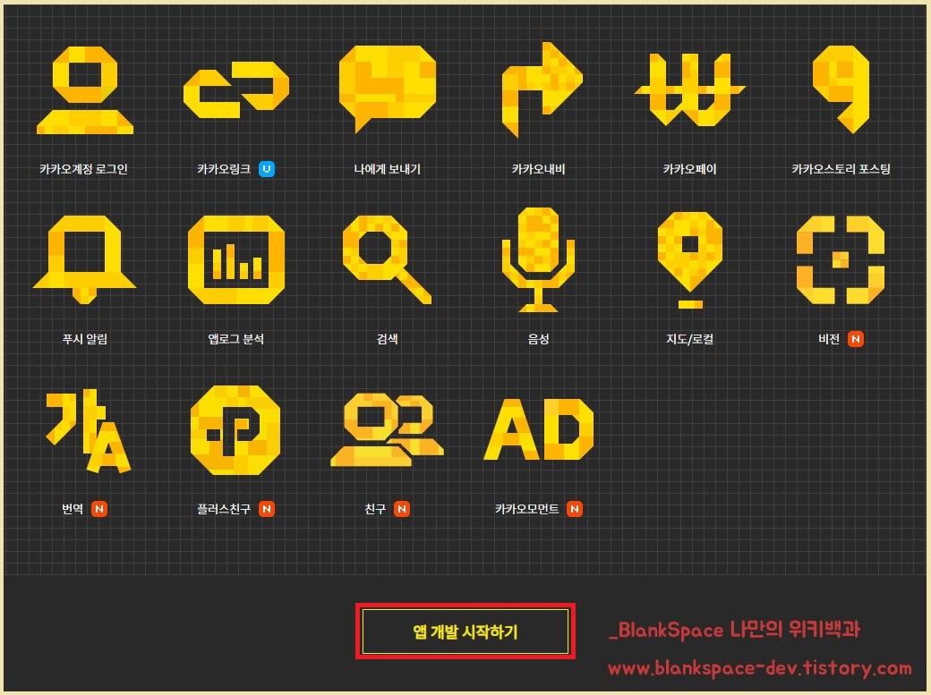Click the 앱 개발 시작하기 button
The width and height of the screenshot is (931, 695).
[465, 631]
